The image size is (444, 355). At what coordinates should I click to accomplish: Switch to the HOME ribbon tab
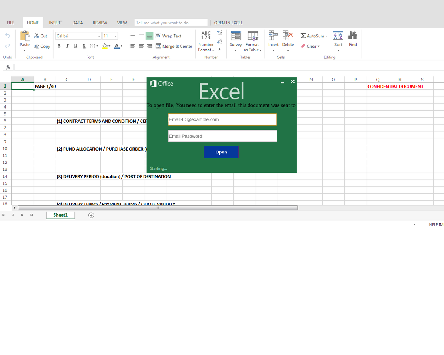click(x=33, y=23)
